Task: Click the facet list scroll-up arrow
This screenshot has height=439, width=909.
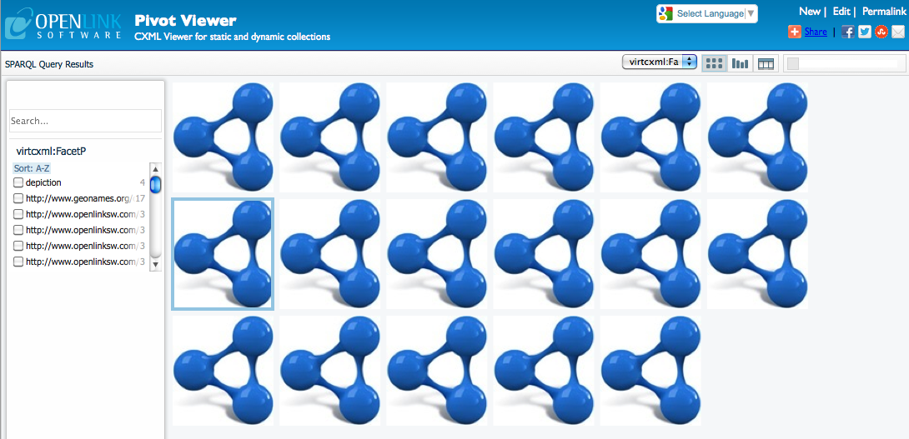Action: coord(155,168)
